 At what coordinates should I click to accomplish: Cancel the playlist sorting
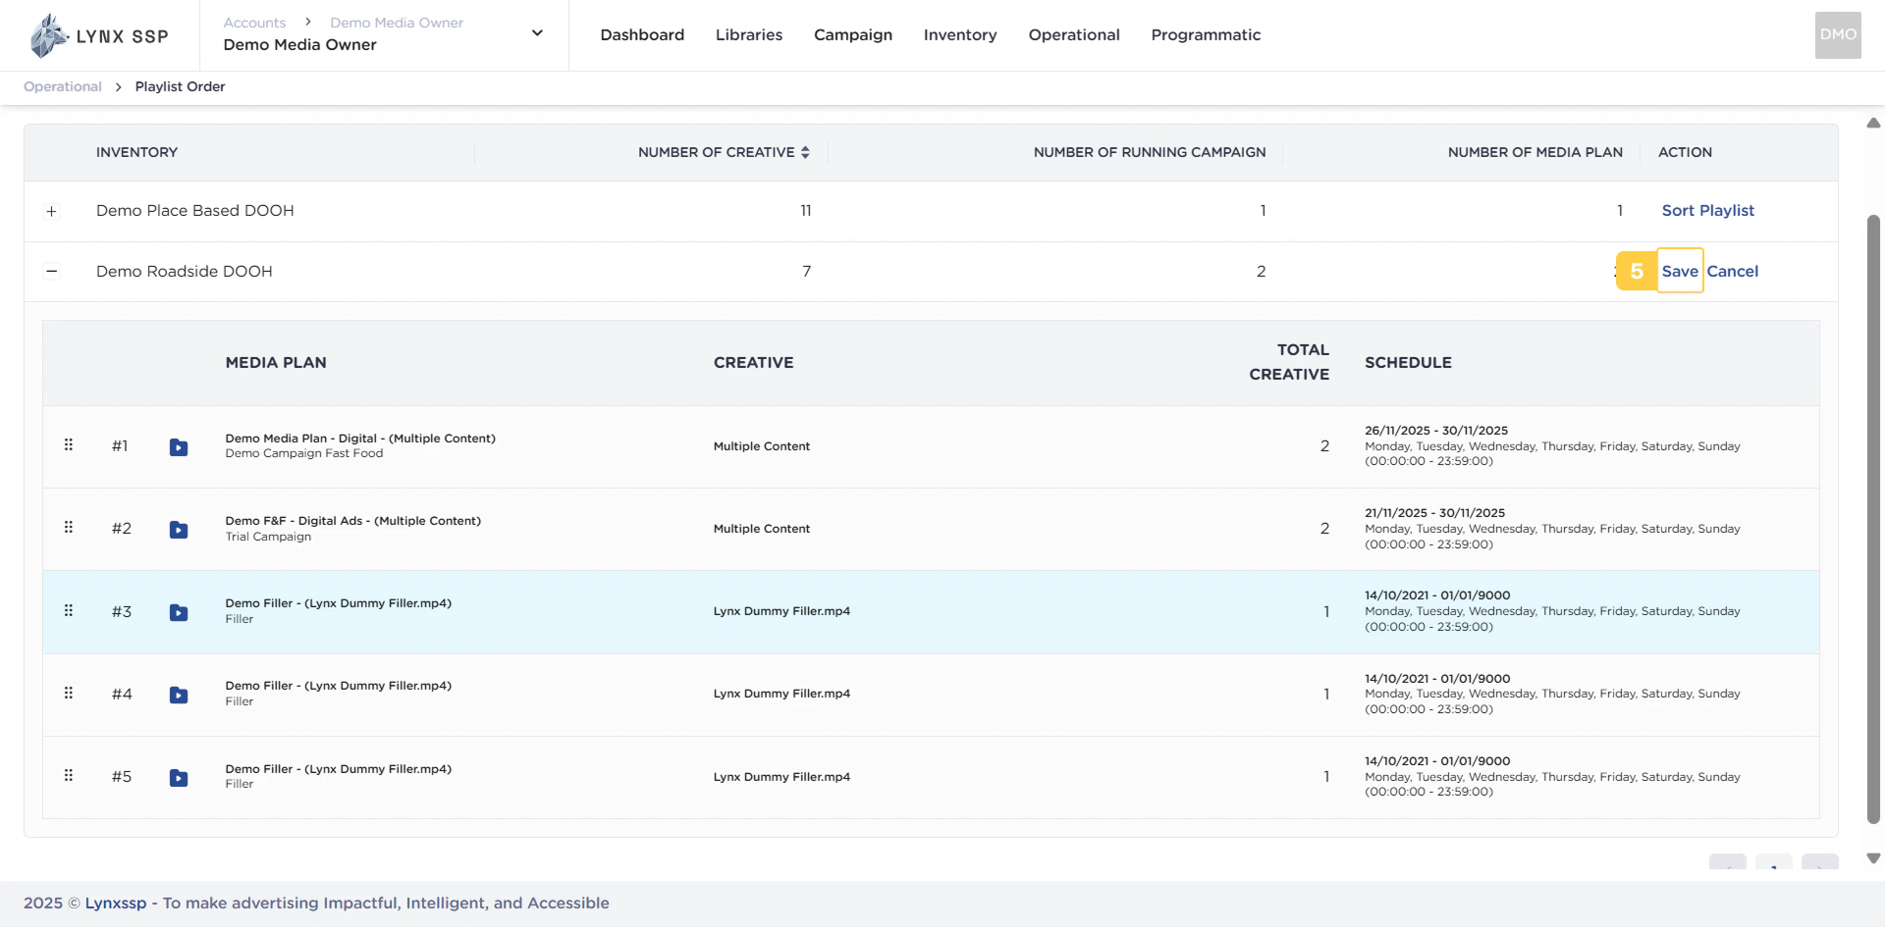(1733, 272)
